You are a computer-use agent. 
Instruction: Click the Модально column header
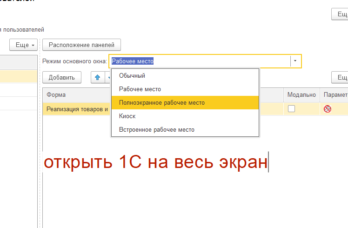tap(301, 95)
